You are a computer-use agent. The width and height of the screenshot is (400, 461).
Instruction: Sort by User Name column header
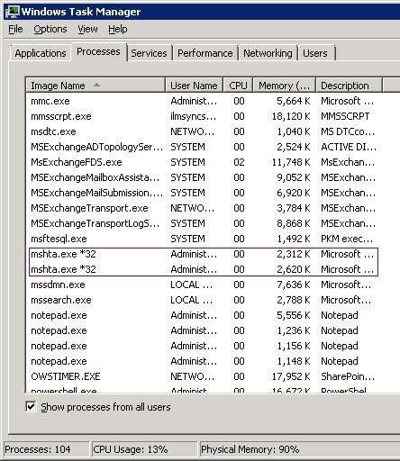tap(194, 86)
